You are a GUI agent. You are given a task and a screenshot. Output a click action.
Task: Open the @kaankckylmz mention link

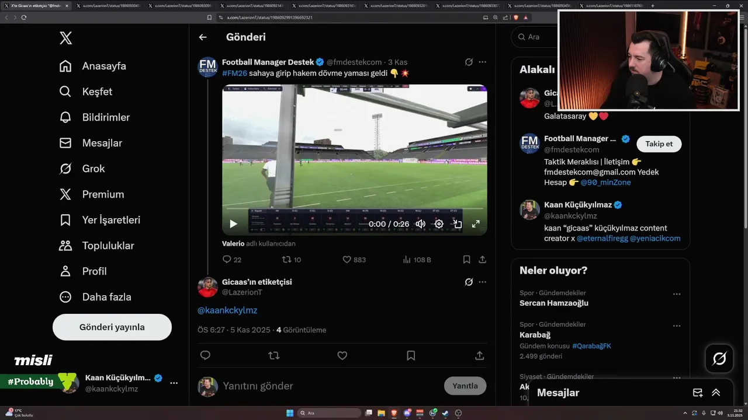227,310
